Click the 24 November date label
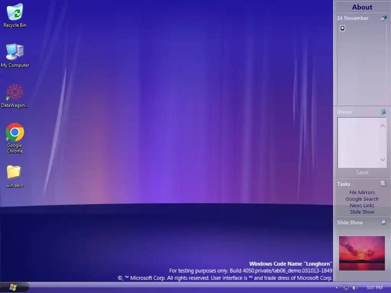This screenshot has height=293, width=391. pyautogui.click(x=352, y=18)
